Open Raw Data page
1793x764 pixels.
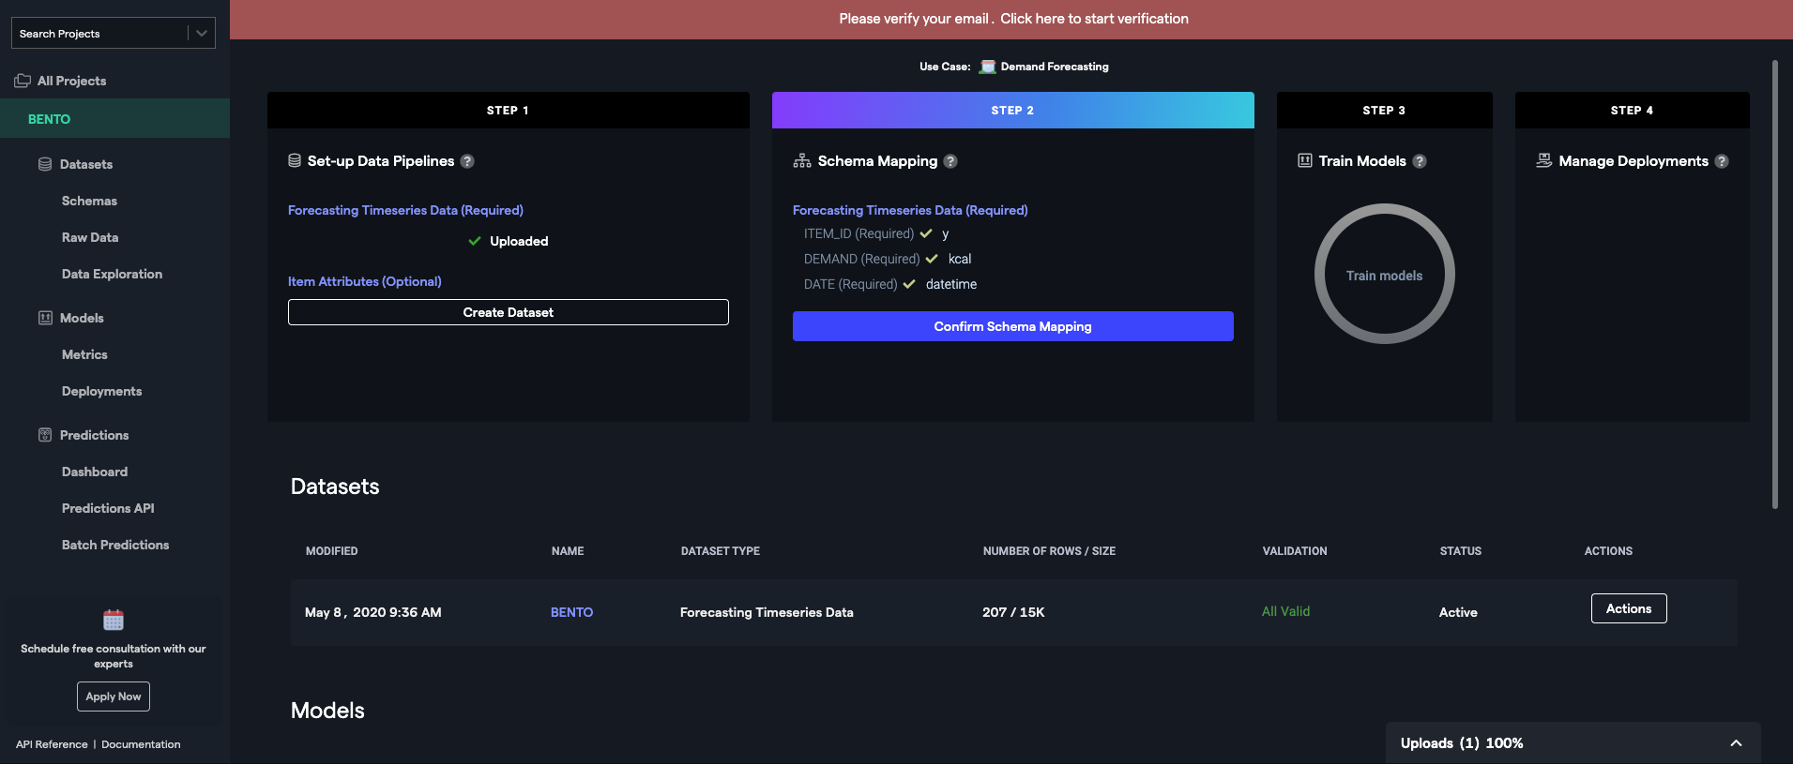pyautogui.click(x=90, y=237)
